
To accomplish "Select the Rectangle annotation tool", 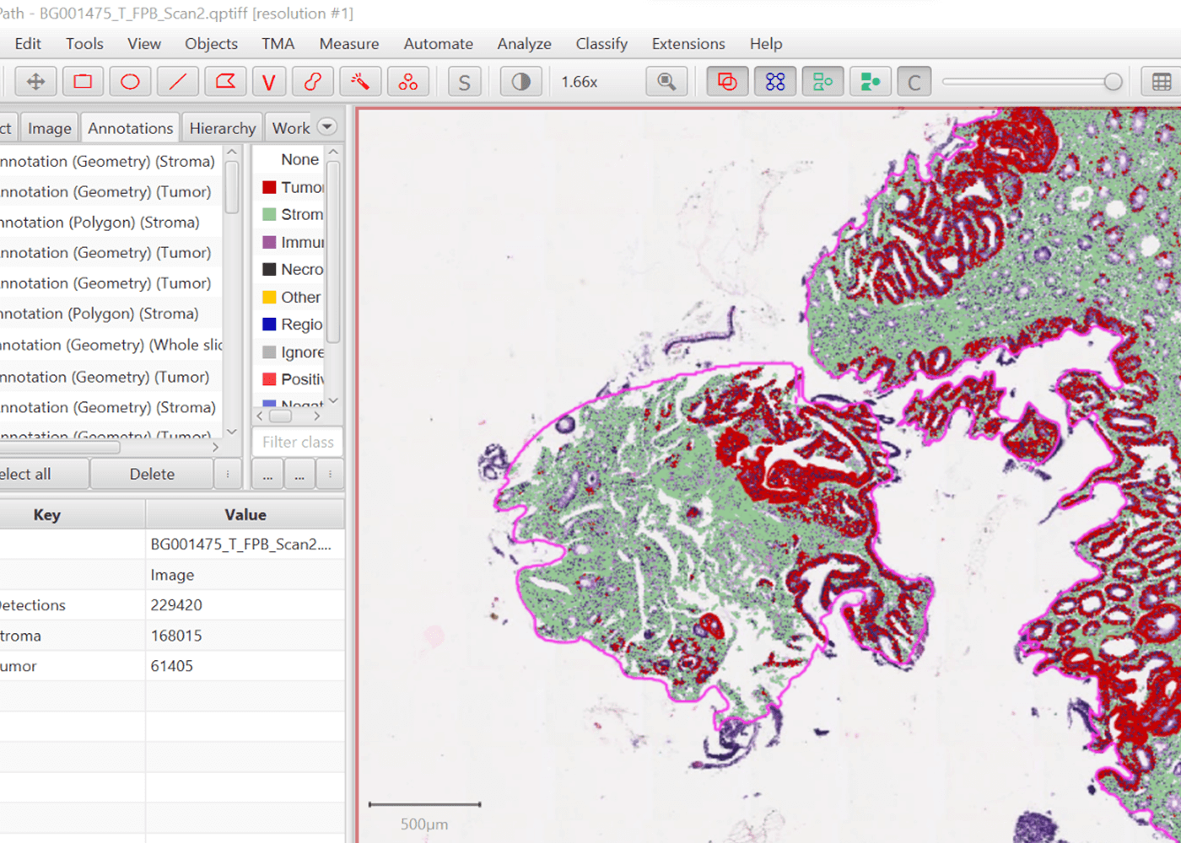I will point(83,82).
